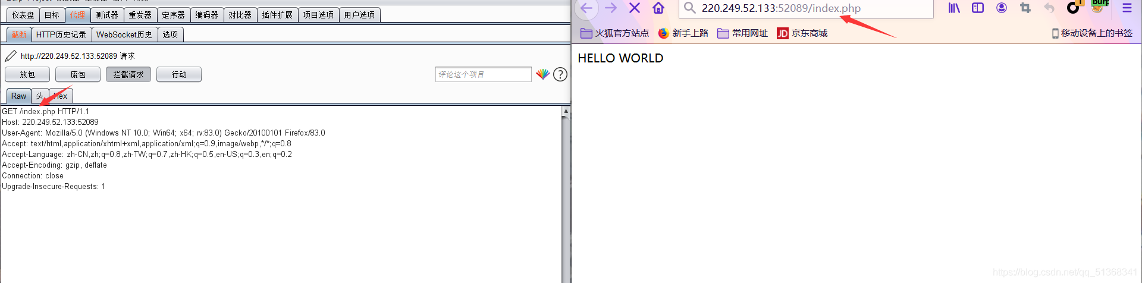Click the Accept-Encoding: gzip, deflate line
The width and height of the screenshot is (1142, 283).
55,165
